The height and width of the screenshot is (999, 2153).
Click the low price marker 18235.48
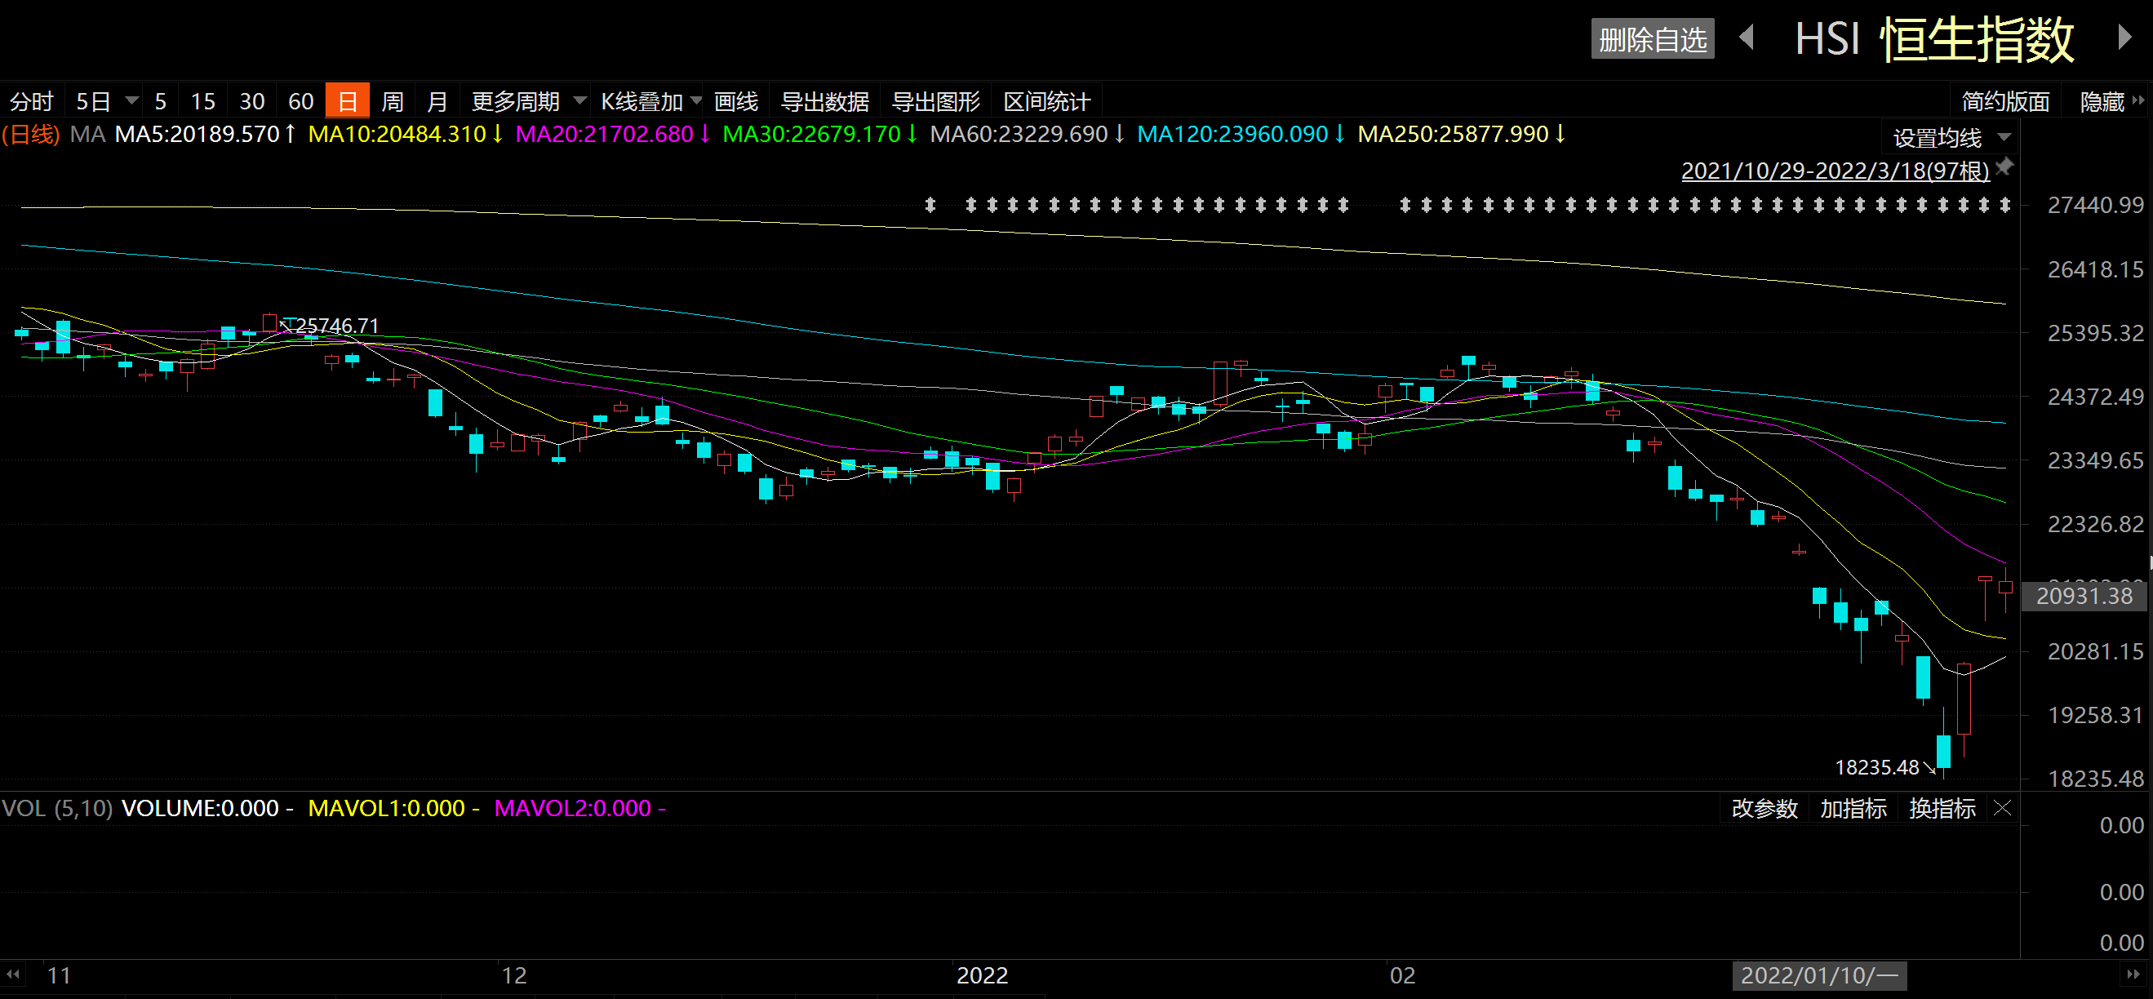tap(1877, 767)
